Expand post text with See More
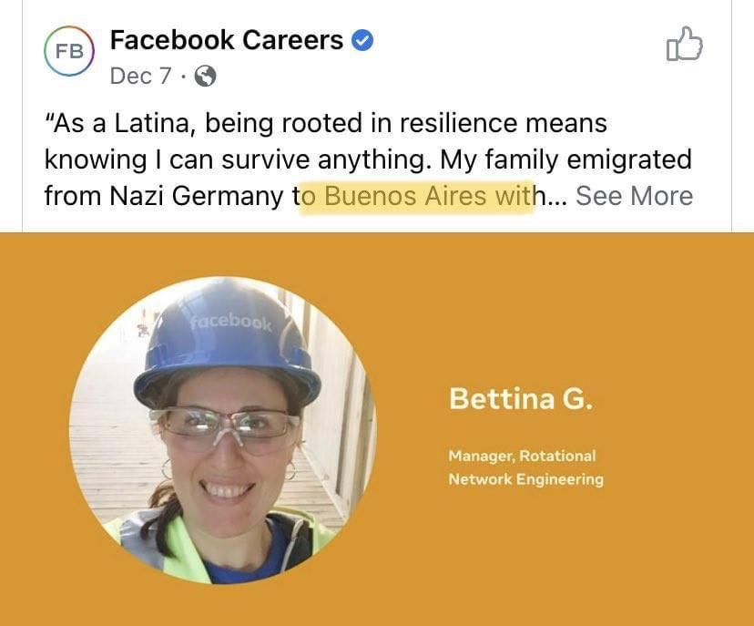Screen dimensions: 754x626 [x=635, y=196]
